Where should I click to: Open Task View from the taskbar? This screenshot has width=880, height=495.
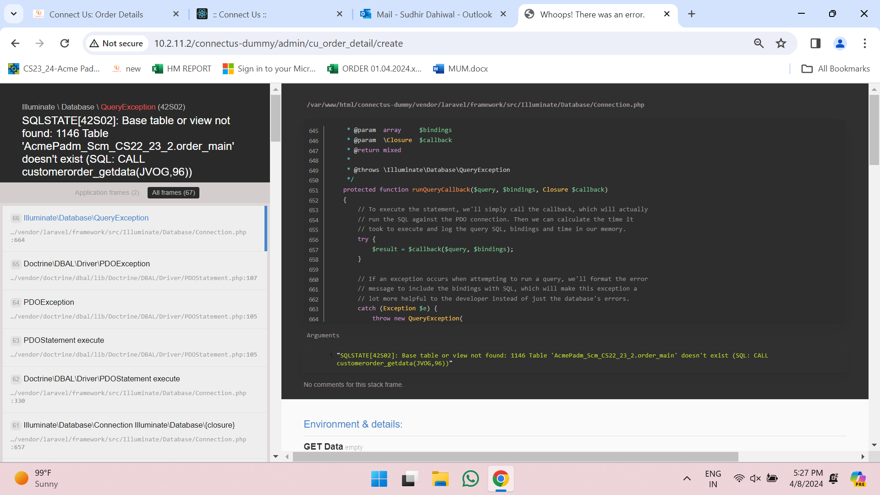click(410, 479)
